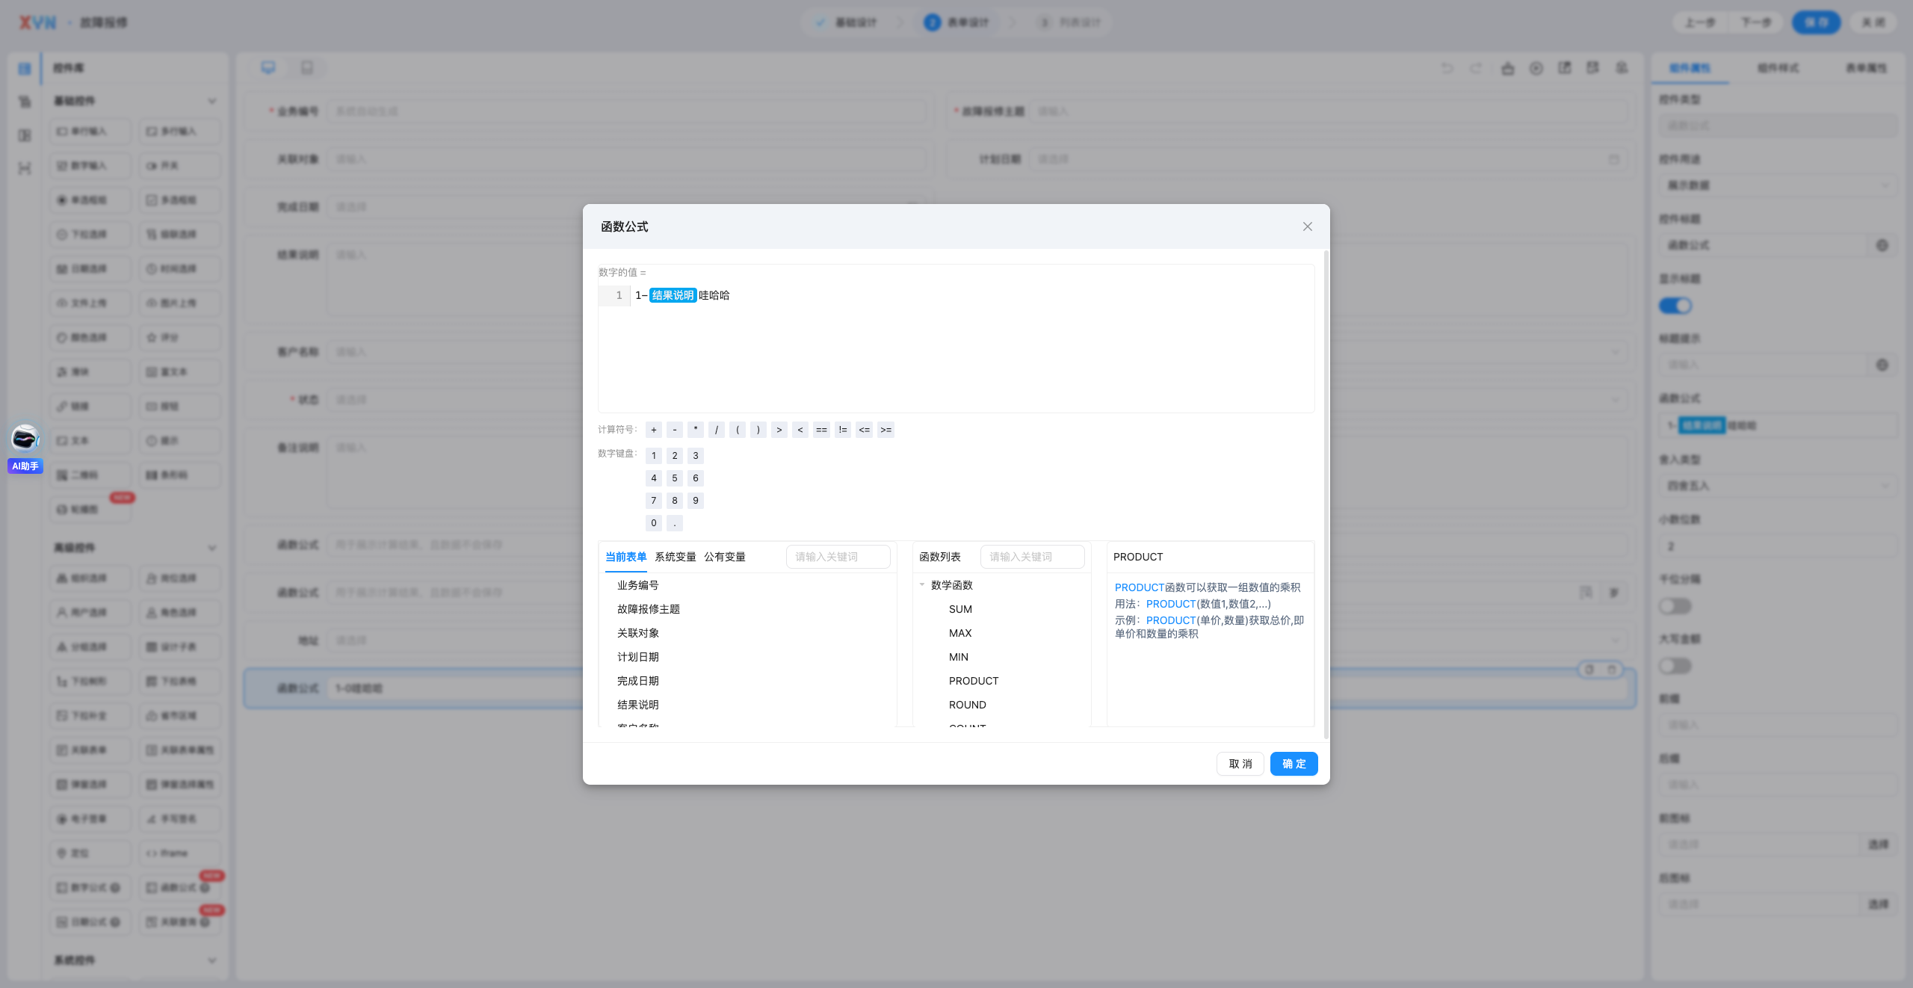The height and width of the screenshot is (988, 1913).
Task: Pick the 故障报修主题 field variable
Action: tap(649, 609)
